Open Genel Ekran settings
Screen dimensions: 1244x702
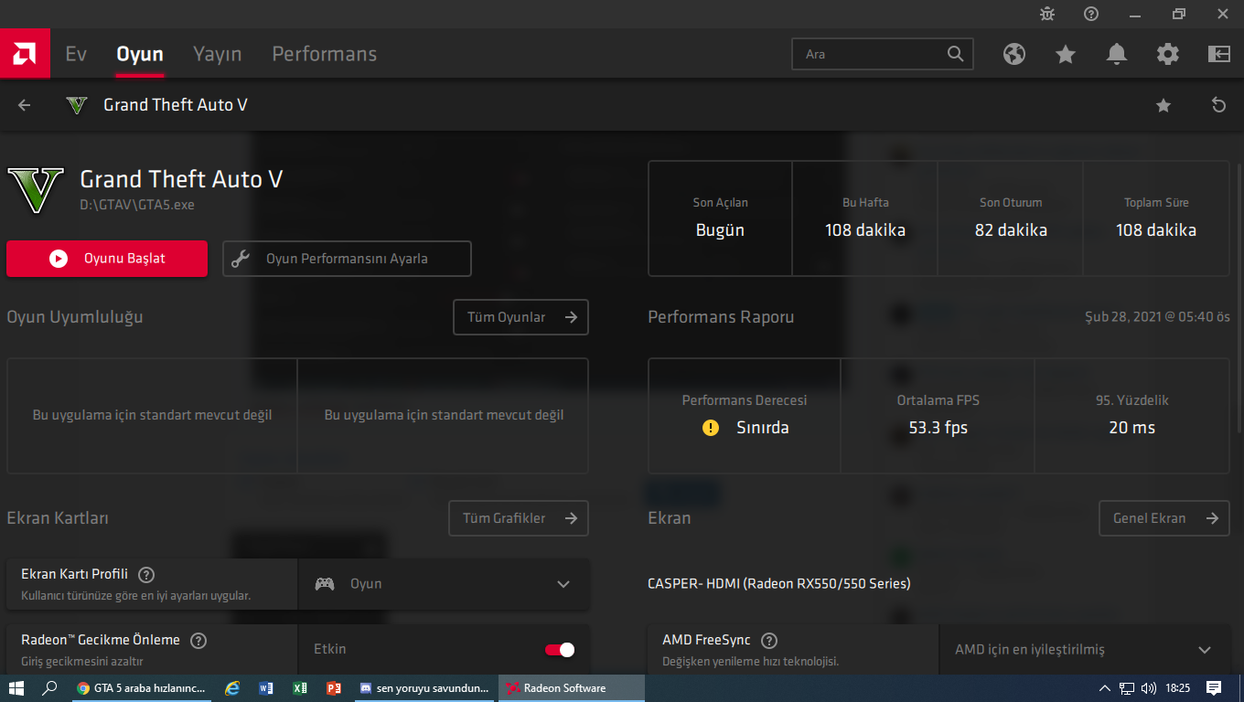(1164, 518)
